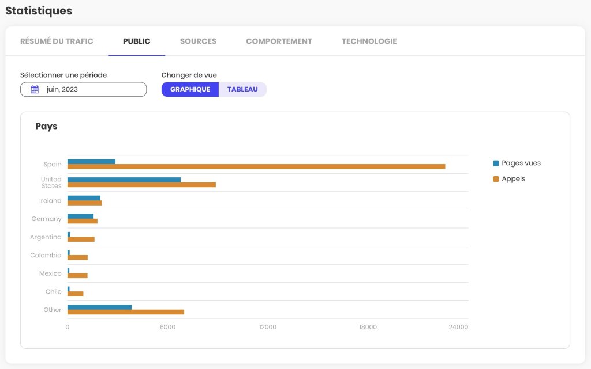Click the Germany axis label
The image size is (591, 369).
[x=46, y=219]
